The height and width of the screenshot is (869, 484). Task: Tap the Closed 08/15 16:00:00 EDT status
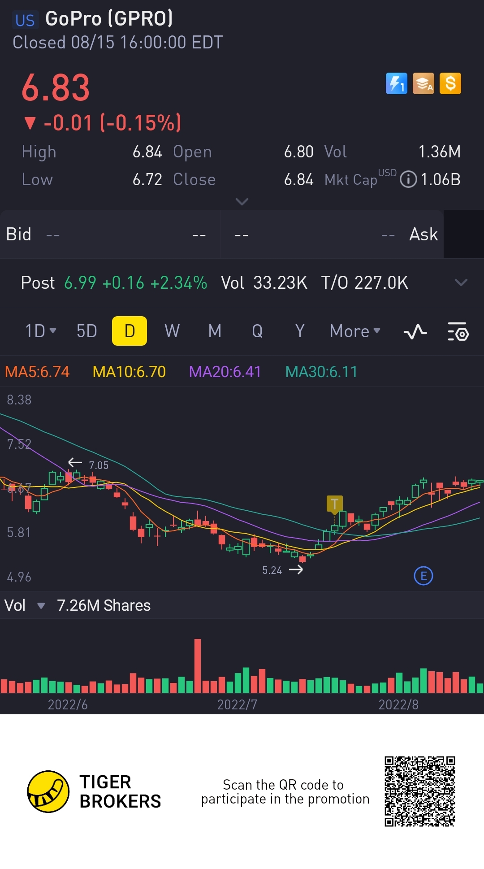tap(117, 43)
